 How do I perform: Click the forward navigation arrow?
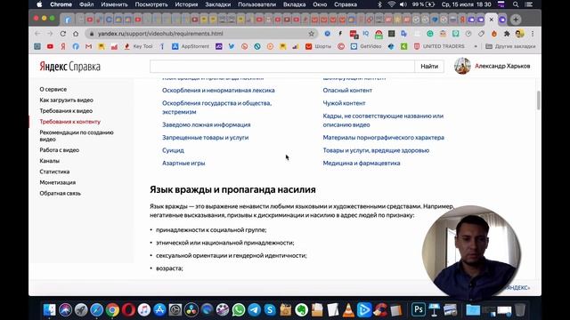point(50,34)
